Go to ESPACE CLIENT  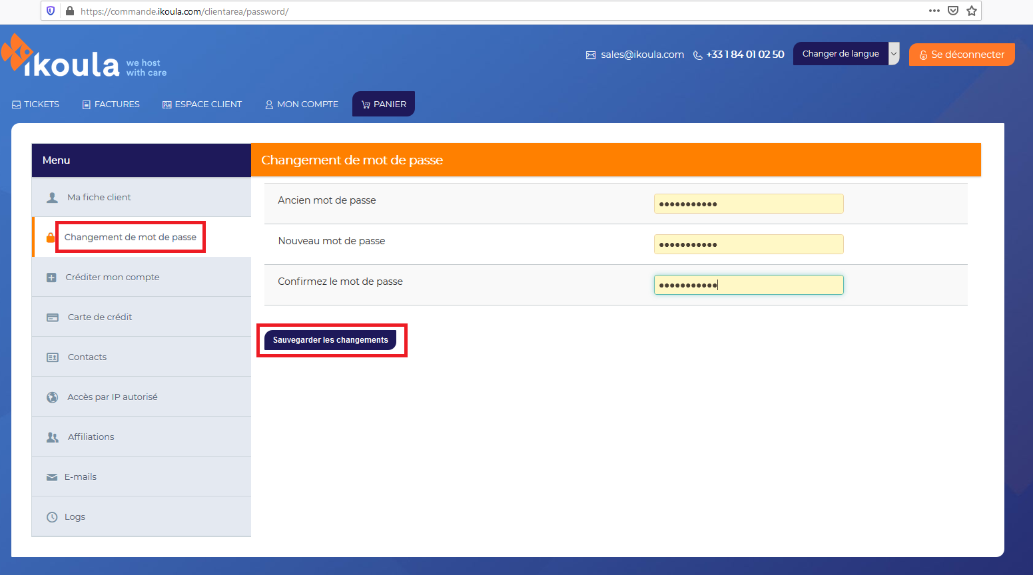(x=202, y=104)
